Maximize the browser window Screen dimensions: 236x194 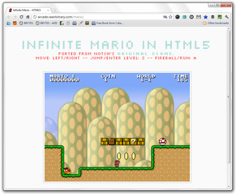(x=218, y=5)
